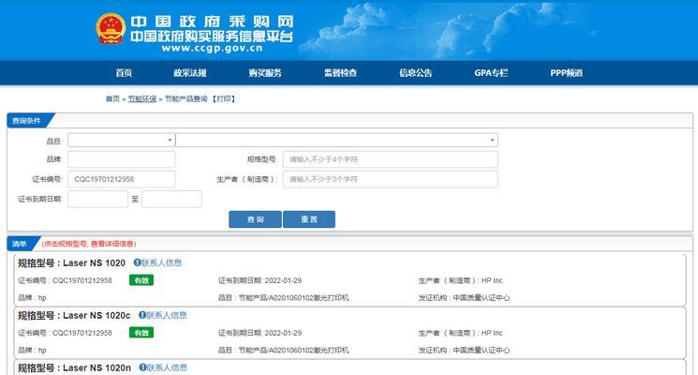698x375 pixels.
Task: Click the red hint 点击规格型号,查看详细信息
Action: [x=89, y=244]
